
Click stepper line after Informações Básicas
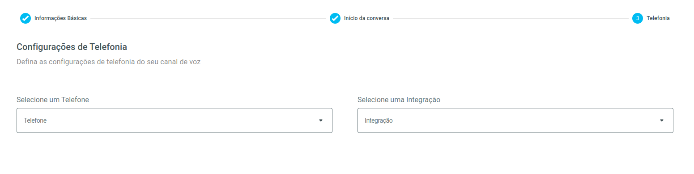[x=208, y=18]
